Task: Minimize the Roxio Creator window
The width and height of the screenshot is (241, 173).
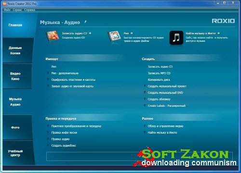Action: coord(218,3)
